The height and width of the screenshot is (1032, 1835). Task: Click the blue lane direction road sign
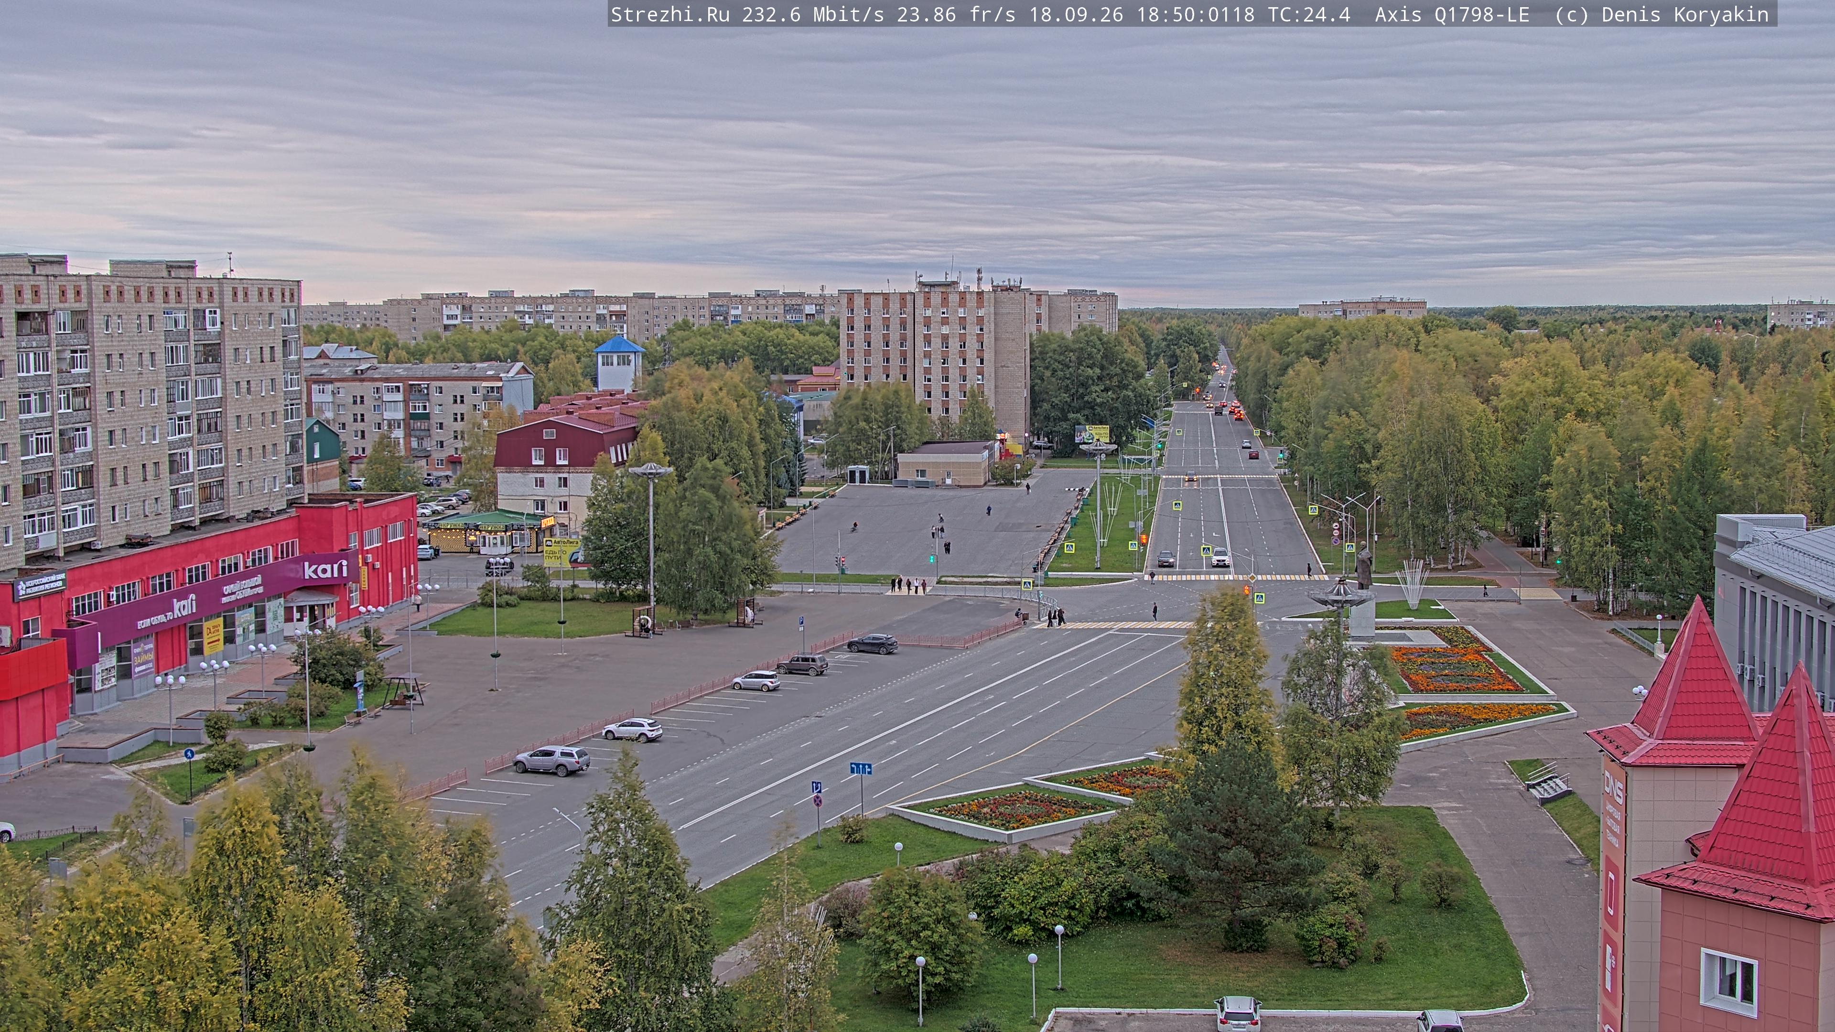click(x=861, y=768)
